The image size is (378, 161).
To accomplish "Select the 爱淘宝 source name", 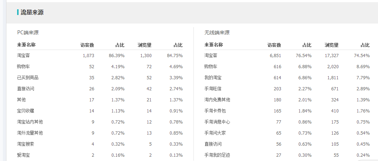I will tap(24, 155).
